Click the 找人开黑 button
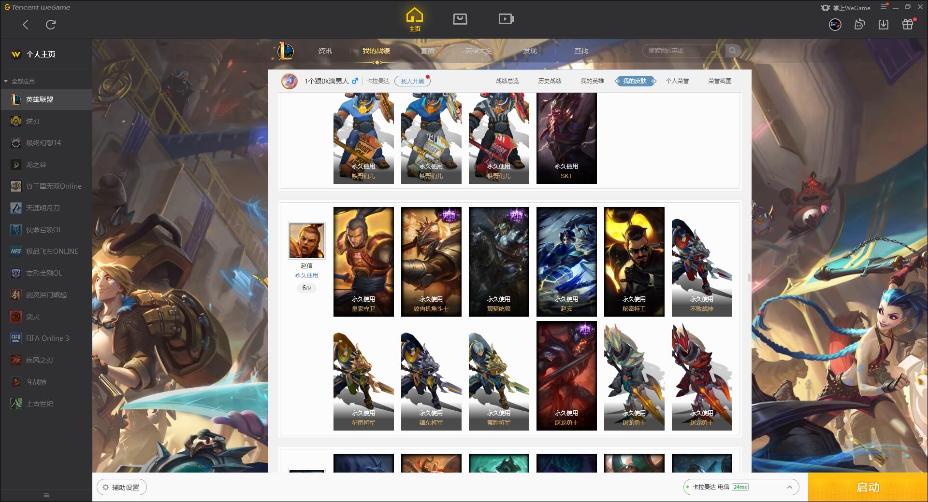The height and width of the screenshot is (502, 928). 412,81
